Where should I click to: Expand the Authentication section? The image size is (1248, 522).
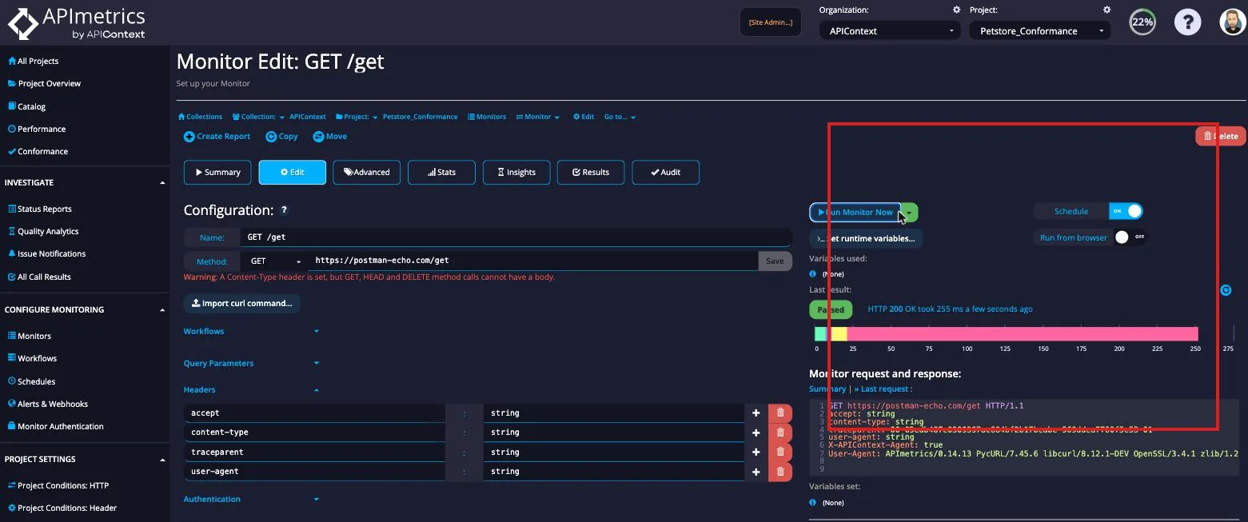point(251,499)
